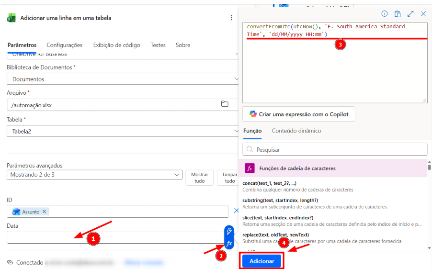Click the Arquivo field with /automação.xlsx

[123, 105]
